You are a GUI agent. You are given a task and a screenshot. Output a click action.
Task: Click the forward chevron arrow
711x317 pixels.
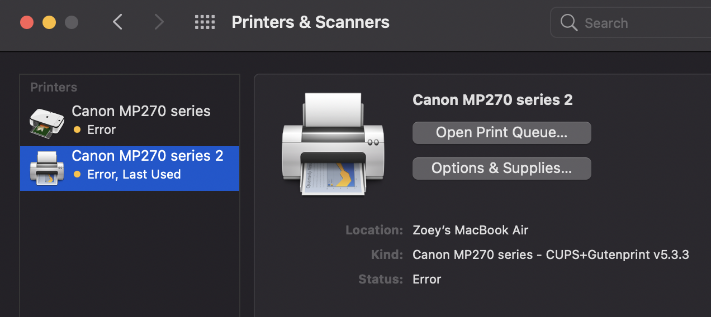[159, 22]
